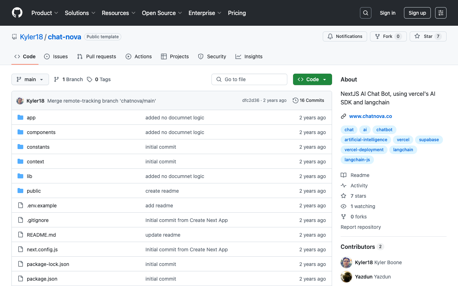The image size is (458, 286).
Task: Switch to the Actions tab
Action: 139,56
